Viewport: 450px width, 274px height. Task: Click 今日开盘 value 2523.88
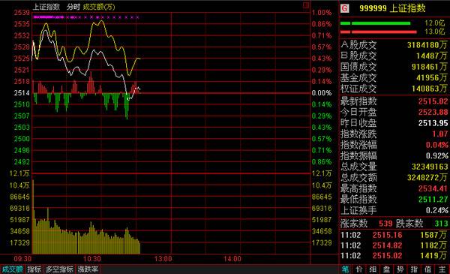[433, 113]
